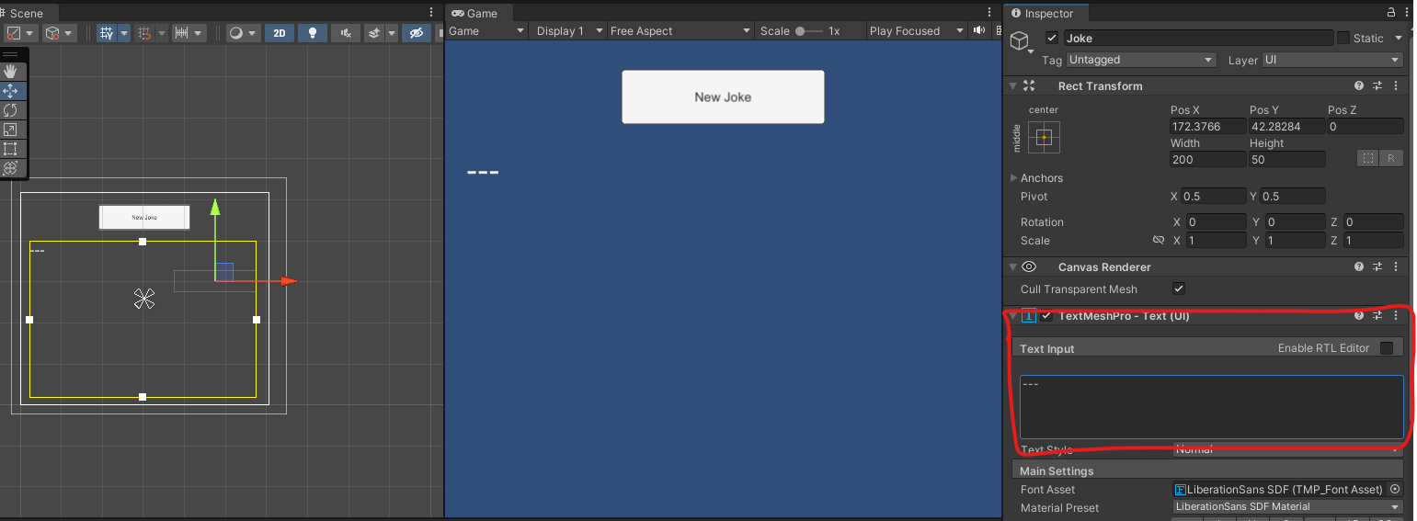Switch to the Scene tab

(26, 13)
